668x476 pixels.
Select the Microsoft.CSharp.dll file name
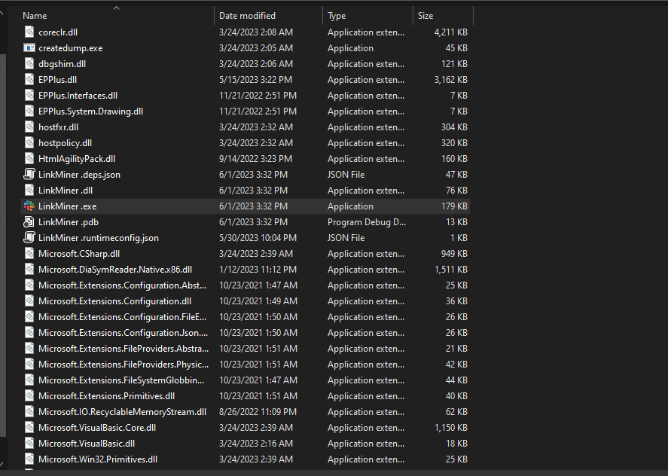click(79, 253)
